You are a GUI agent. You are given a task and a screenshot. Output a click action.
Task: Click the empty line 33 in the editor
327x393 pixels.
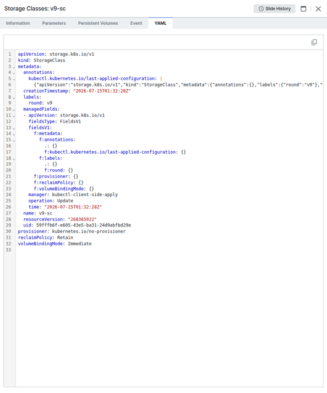pyautogui.click(x=169, y=250)
